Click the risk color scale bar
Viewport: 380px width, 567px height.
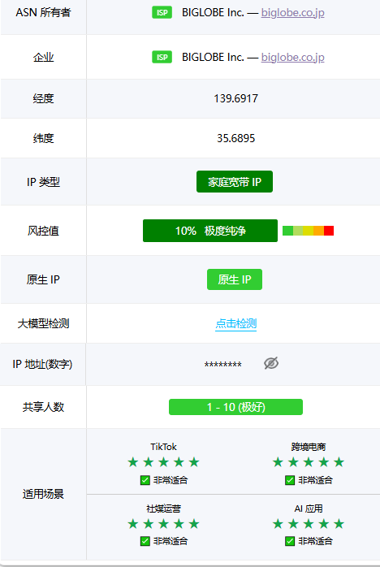click(308, 231)
